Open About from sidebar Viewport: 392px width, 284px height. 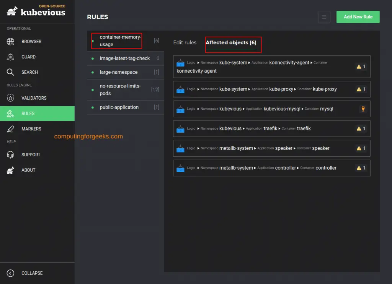(x=37, y=170)
